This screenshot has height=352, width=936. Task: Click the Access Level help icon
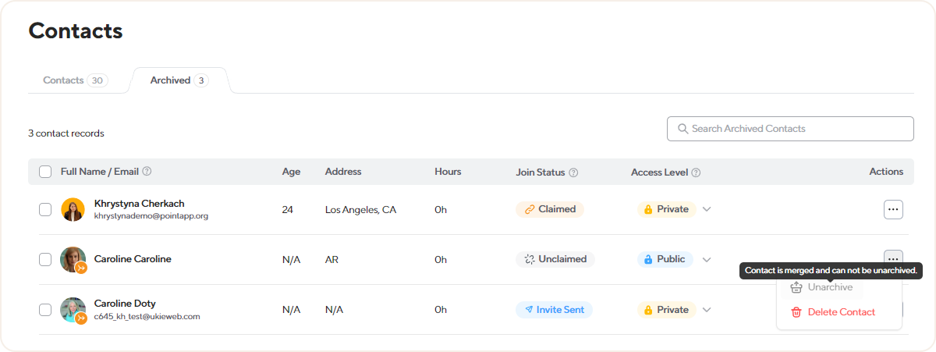(x=696, y=172)
